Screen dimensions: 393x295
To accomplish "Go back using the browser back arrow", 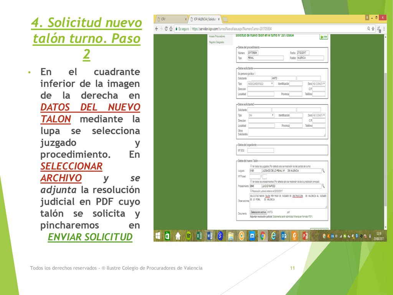I will 157,28.
